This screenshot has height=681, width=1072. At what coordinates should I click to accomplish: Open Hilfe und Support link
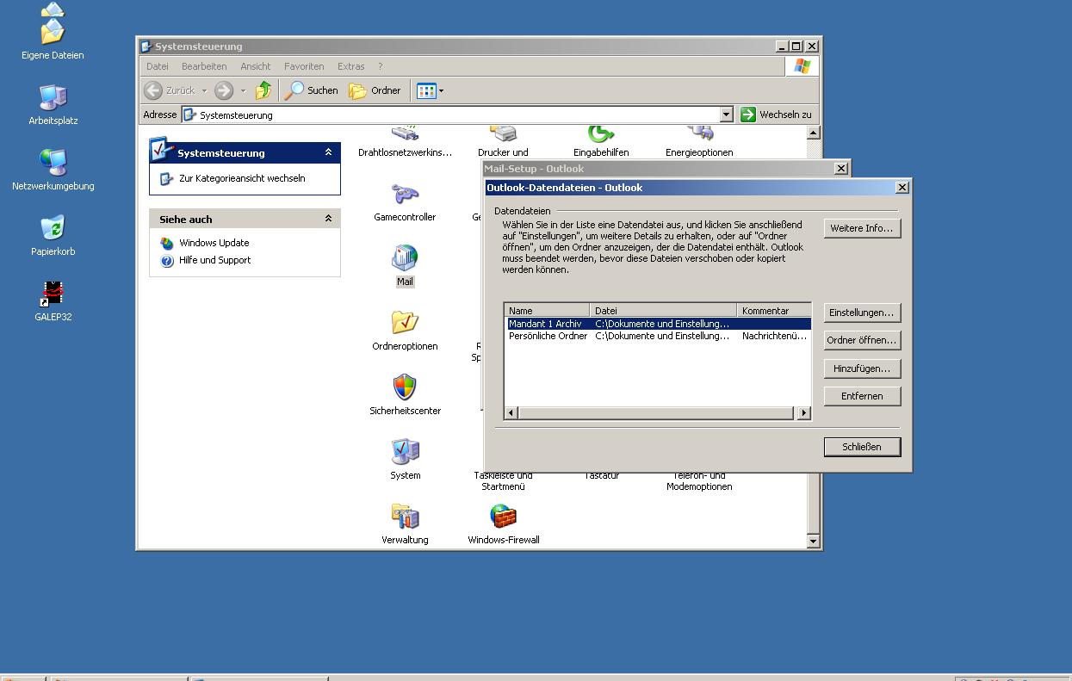click(214, 260)
